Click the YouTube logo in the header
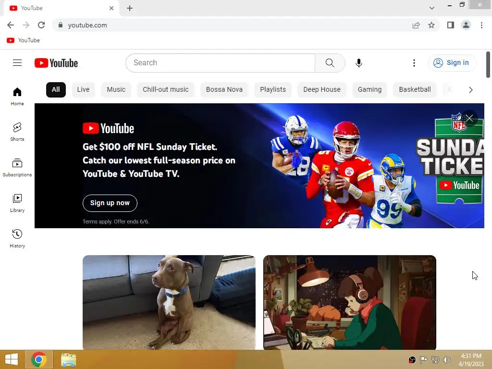 [x=56, y=63]
